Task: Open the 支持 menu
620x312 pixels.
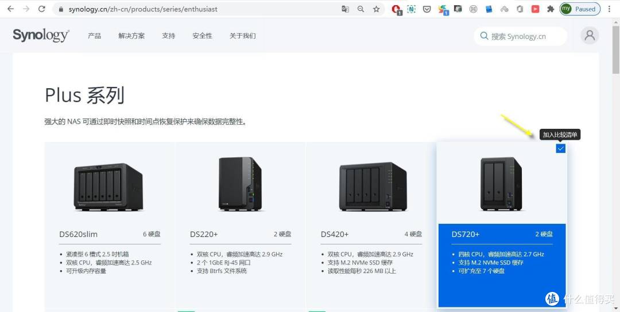Action: [168, 36]
